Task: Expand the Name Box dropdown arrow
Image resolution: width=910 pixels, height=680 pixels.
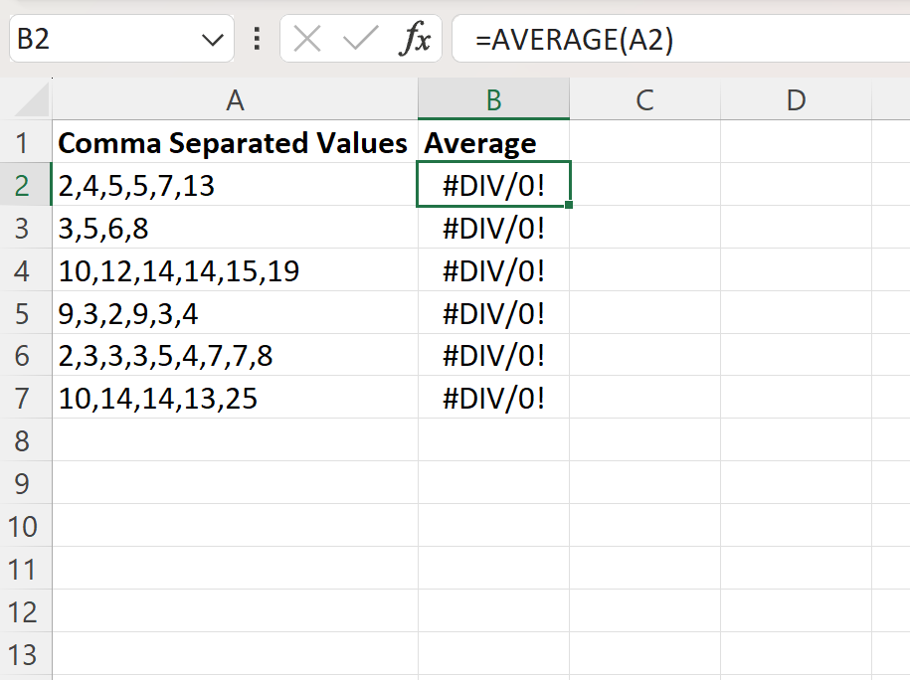Action: point(213,40)
